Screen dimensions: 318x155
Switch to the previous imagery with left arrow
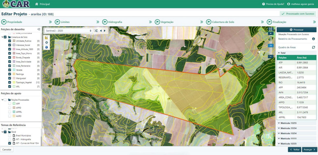pos(101,31)
